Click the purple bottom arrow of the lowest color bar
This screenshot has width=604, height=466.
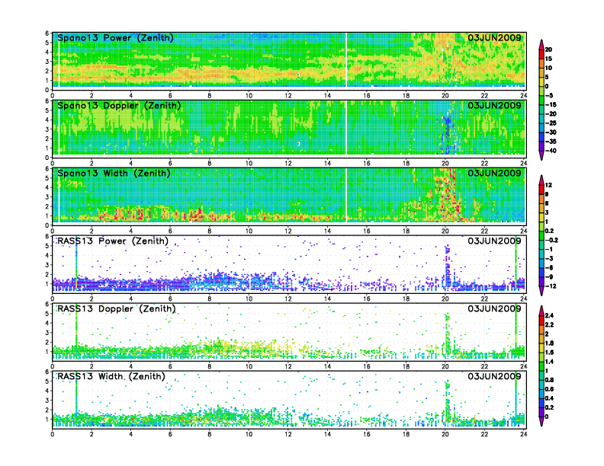[x=541, y=422]
